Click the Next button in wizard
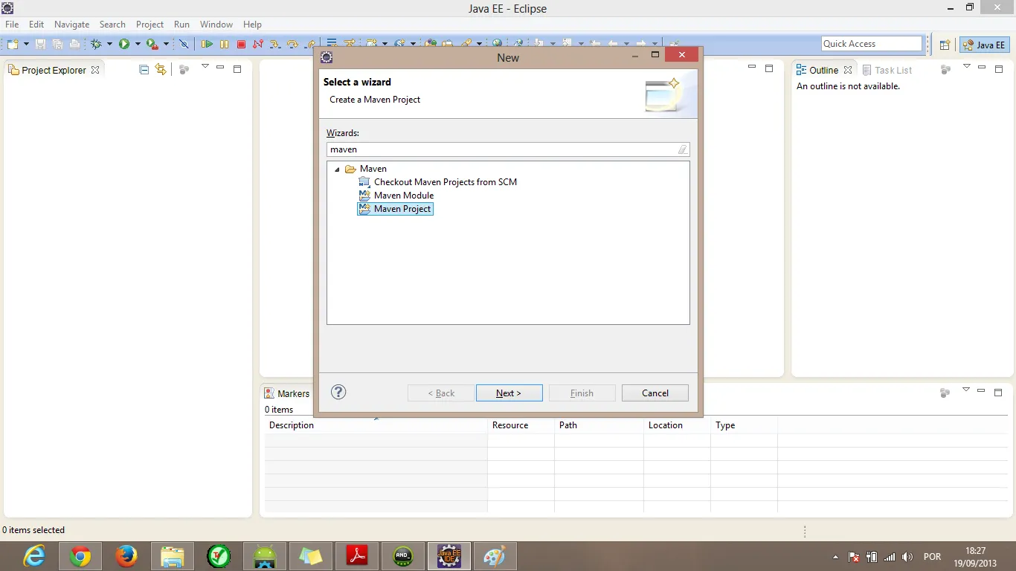 509,393
